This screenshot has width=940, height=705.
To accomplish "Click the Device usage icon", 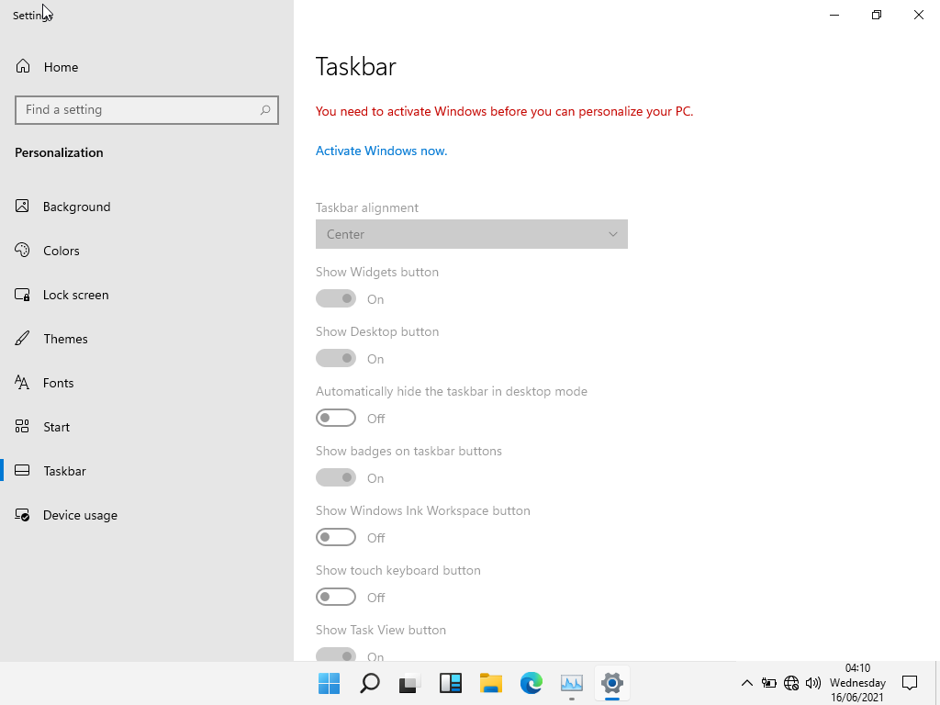I will 22,515.
